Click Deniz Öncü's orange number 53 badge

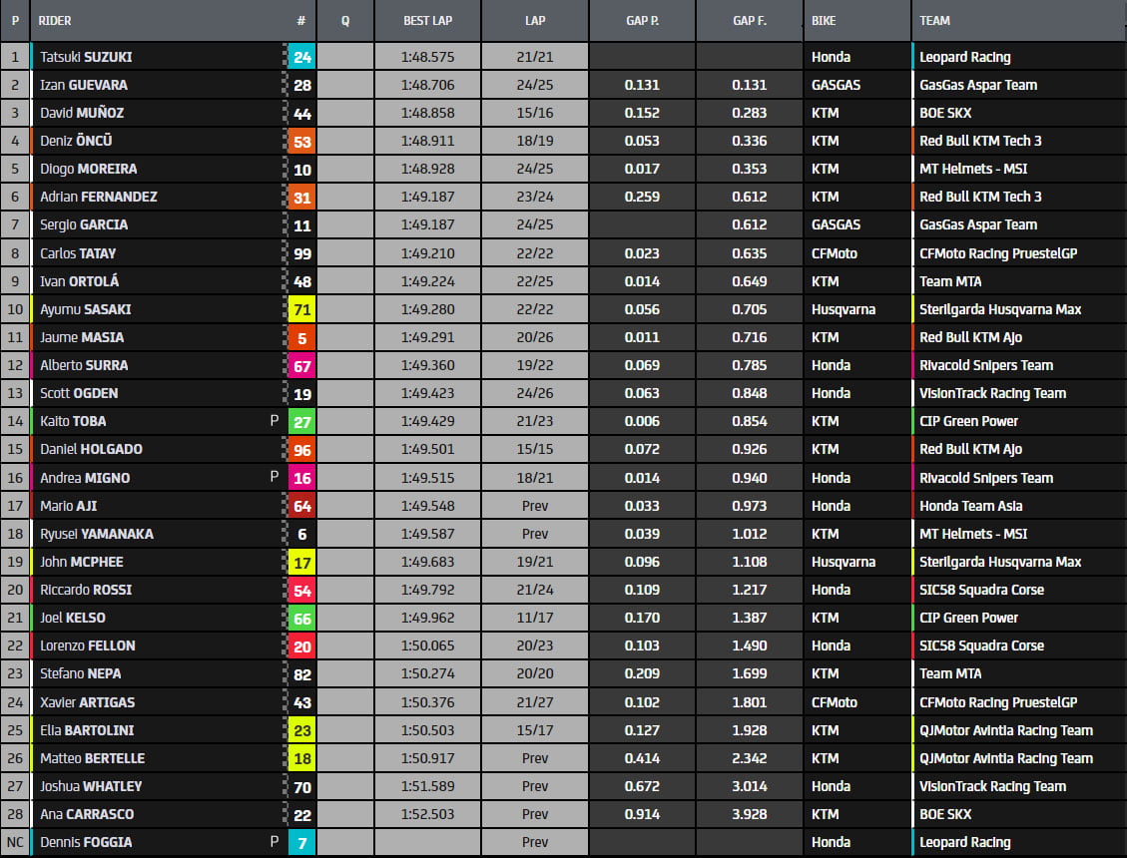[301, 141]
